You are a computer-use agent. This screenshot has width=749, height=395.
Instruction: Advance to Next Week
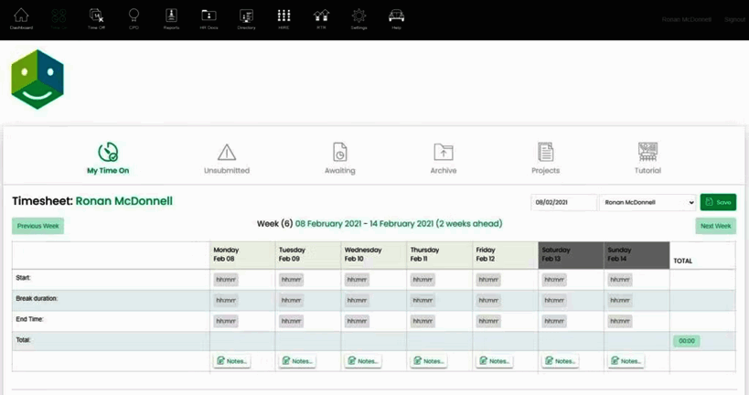click(715, 226)
